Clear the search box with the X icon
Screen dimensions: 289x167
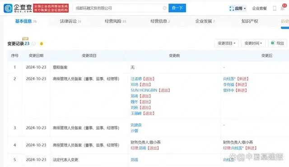click(x=164, y=8)
